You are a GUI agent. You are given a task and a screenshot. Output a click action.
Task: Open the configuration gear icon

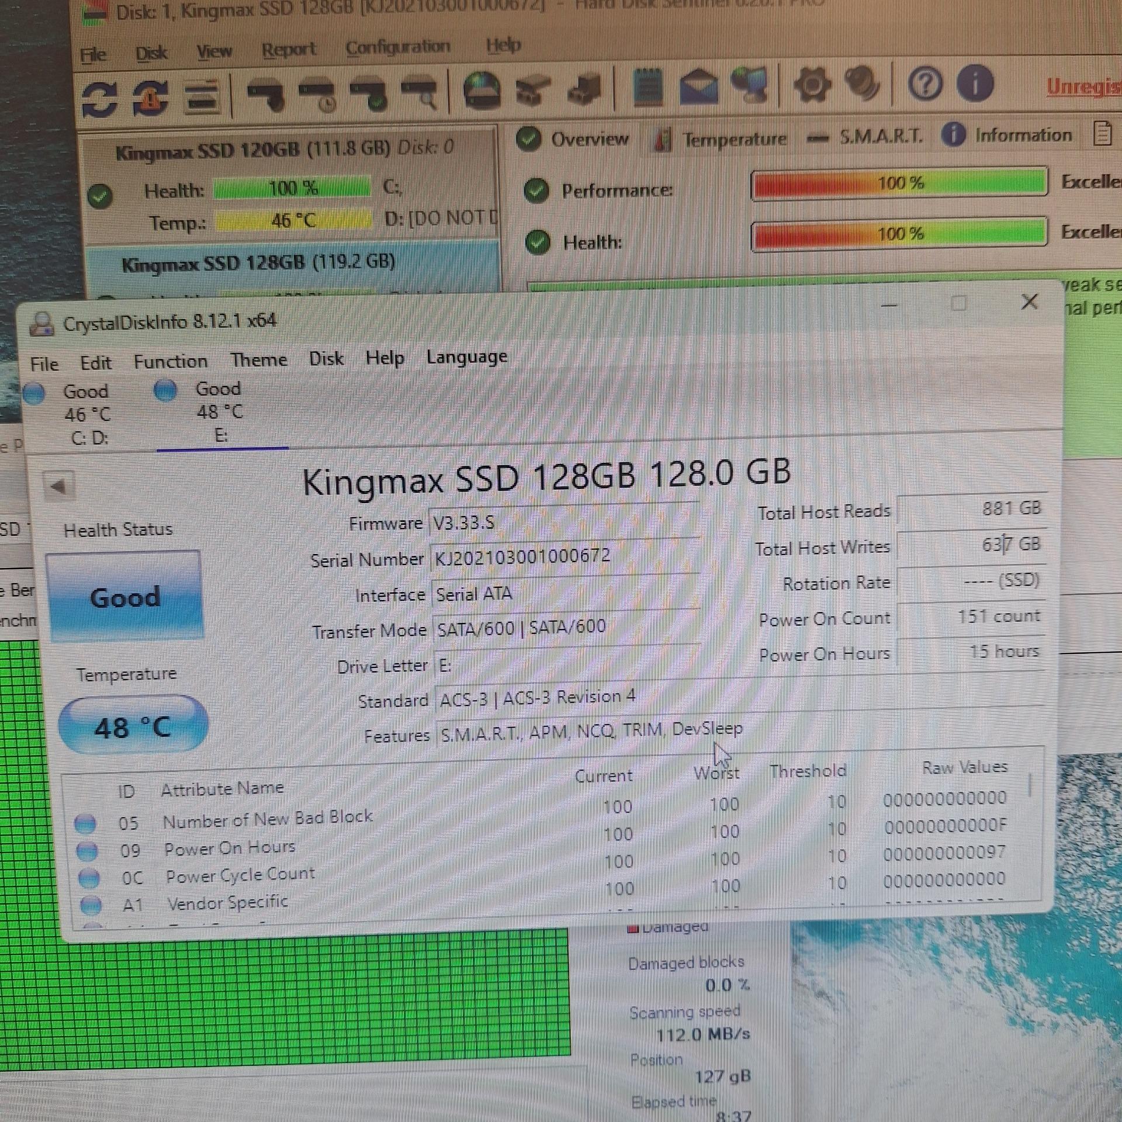pyautogui.click(x=812, y=85)
